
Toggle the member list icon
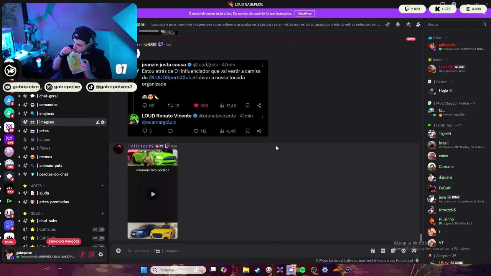pyautogui.click(x=419, y=24)
